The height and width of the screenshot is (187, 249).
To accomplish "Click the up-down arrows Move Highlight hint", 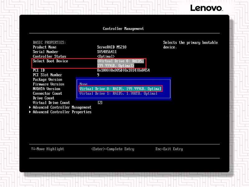I will tap(48, 149).
